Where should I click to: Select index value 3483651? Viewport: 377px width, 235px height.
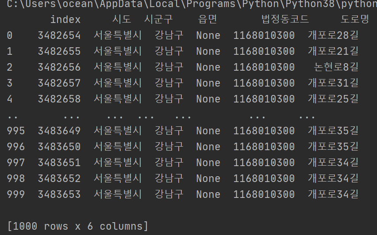59,163
